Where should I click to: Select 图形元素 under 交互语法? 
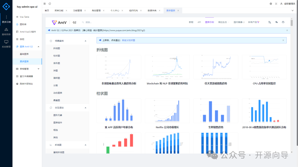(x=58, y=115)
